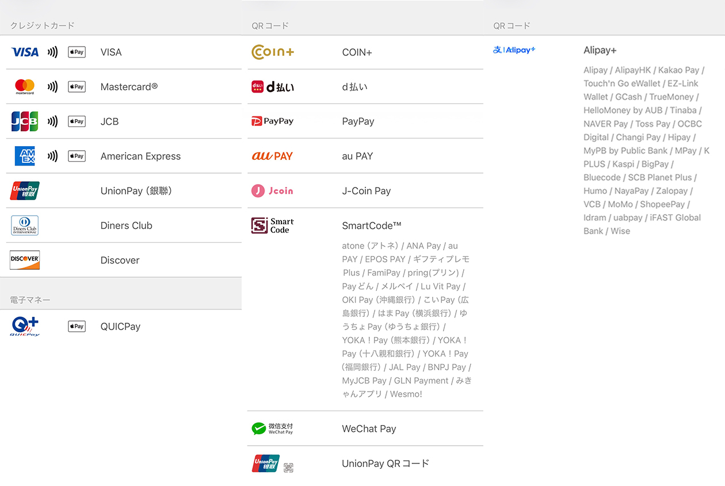Click the WeChat Pay text label
The image size is (725, 486).
pos(369,429)
